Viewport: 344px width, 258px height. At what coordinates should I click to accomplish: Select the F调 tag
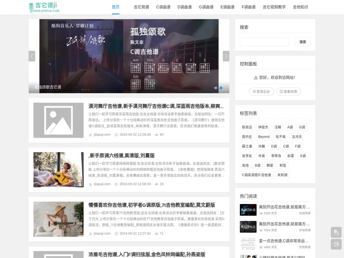(x=298, y=146)
